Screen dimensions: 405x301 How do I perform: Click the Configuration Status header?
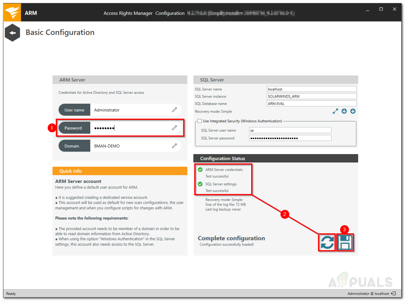pos(276,158)
